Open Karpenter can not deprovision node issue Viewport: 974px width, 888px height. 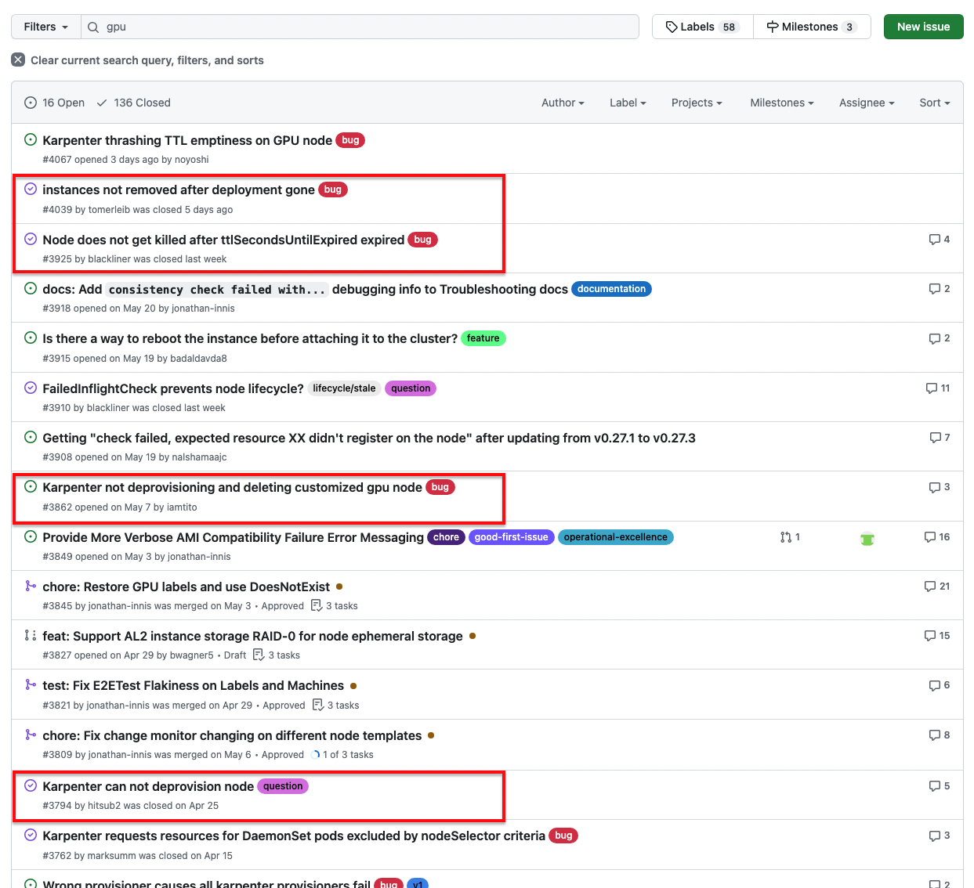coord(148,786)
